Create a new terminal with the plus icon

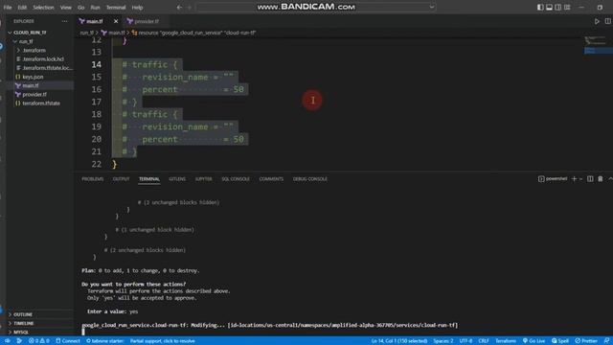click(x=574, y=179)
